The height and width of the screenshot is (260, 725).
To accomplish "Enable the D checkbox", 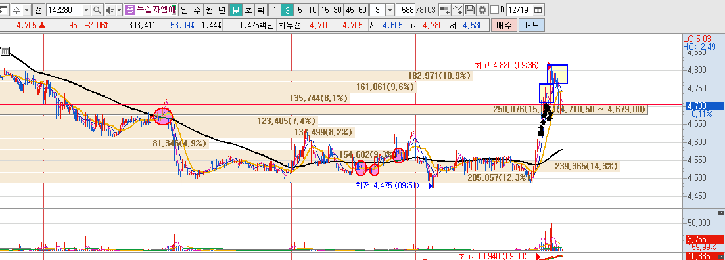I will [494, 9].
